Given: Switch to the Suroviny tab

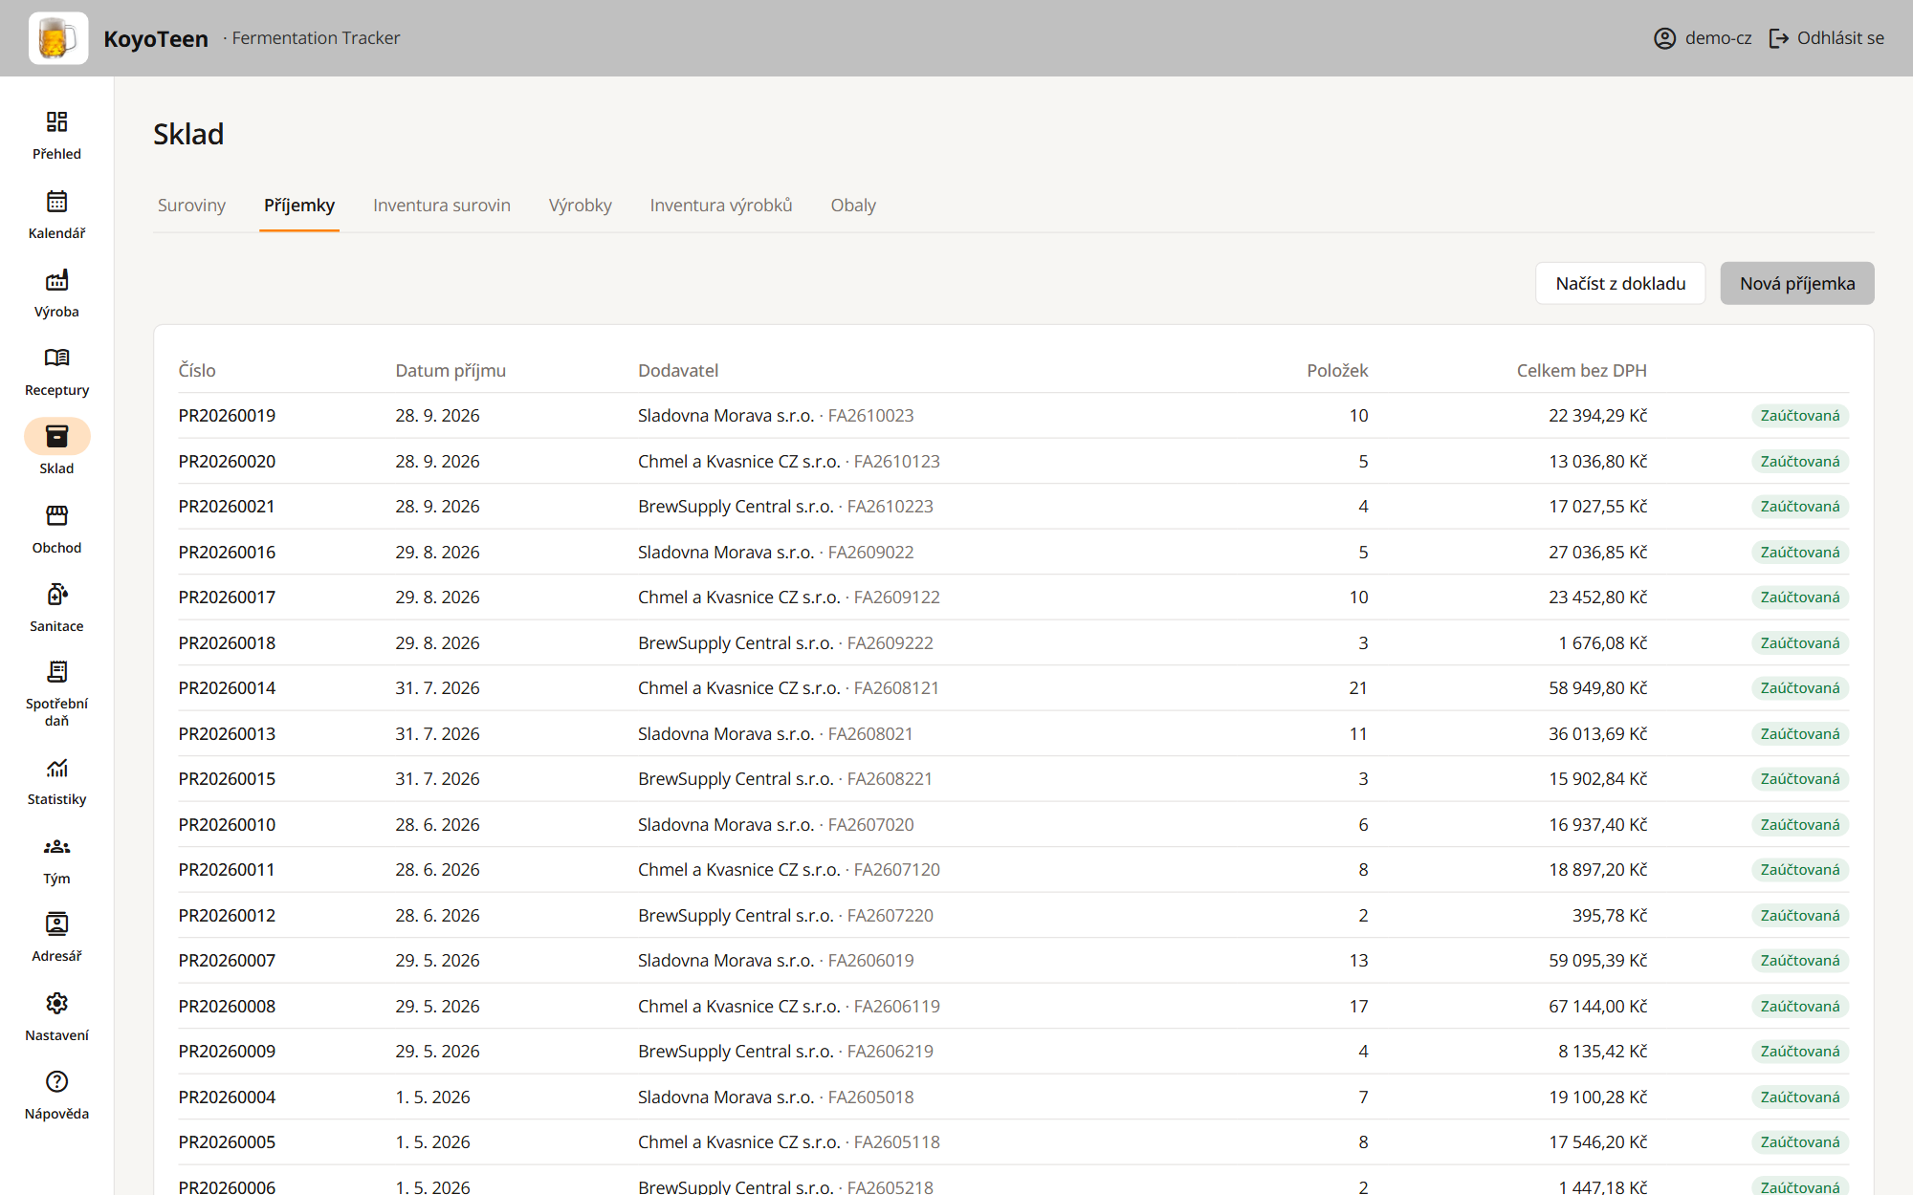Looking at the screenshot, I should pos(191,206).
